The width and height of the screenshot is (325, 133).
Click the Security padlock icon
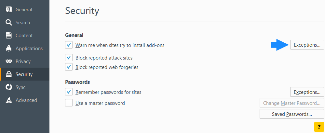pos(9,74)
